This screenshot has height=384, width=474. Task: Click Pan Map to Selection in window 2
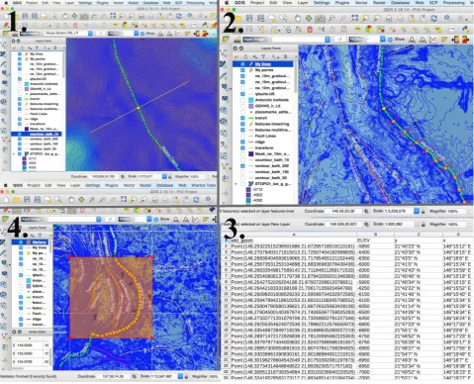(x=309, y=18)
